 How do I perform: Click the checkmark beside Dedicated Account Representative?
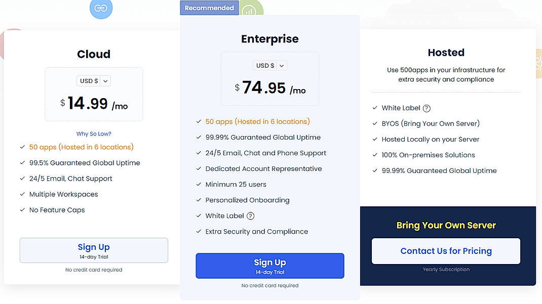pyautogui.click(x=198, y=168)
